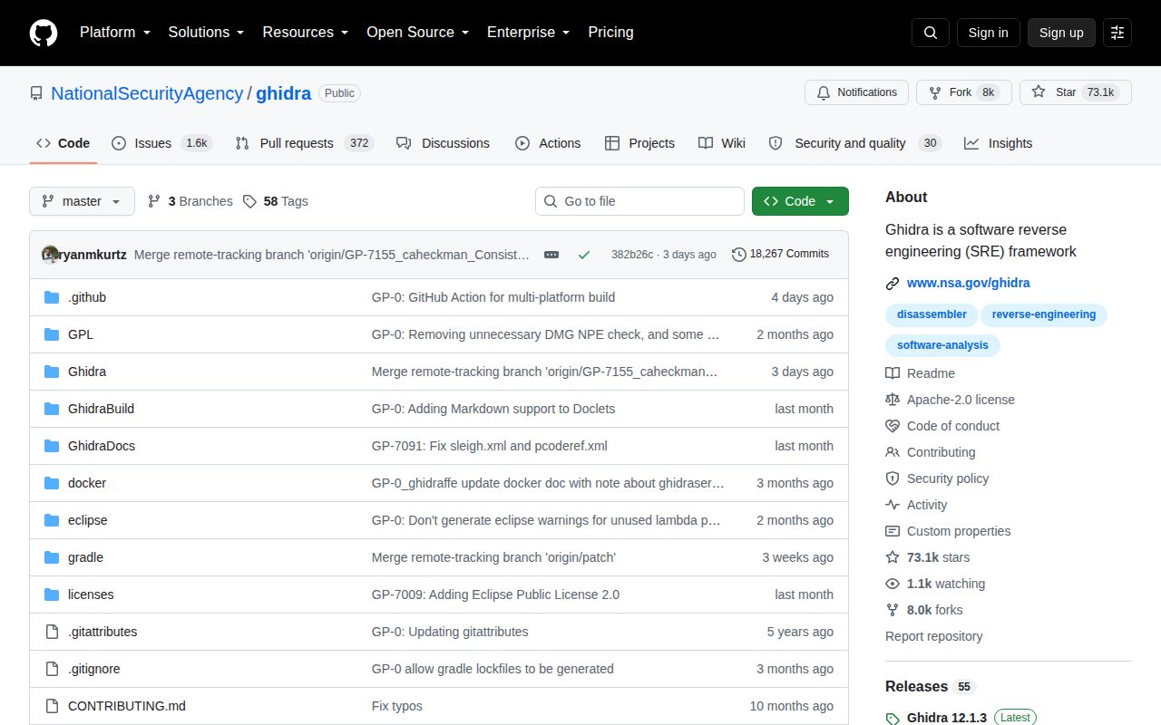Screen dimensions: 1161x725
Task: Click the Code of conduct heart icon
Action: [893, 426]
